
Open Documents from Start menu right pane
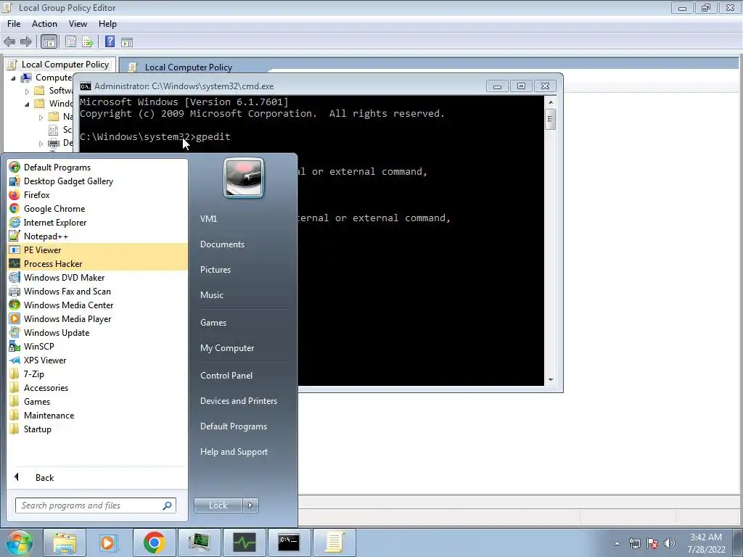222,244
